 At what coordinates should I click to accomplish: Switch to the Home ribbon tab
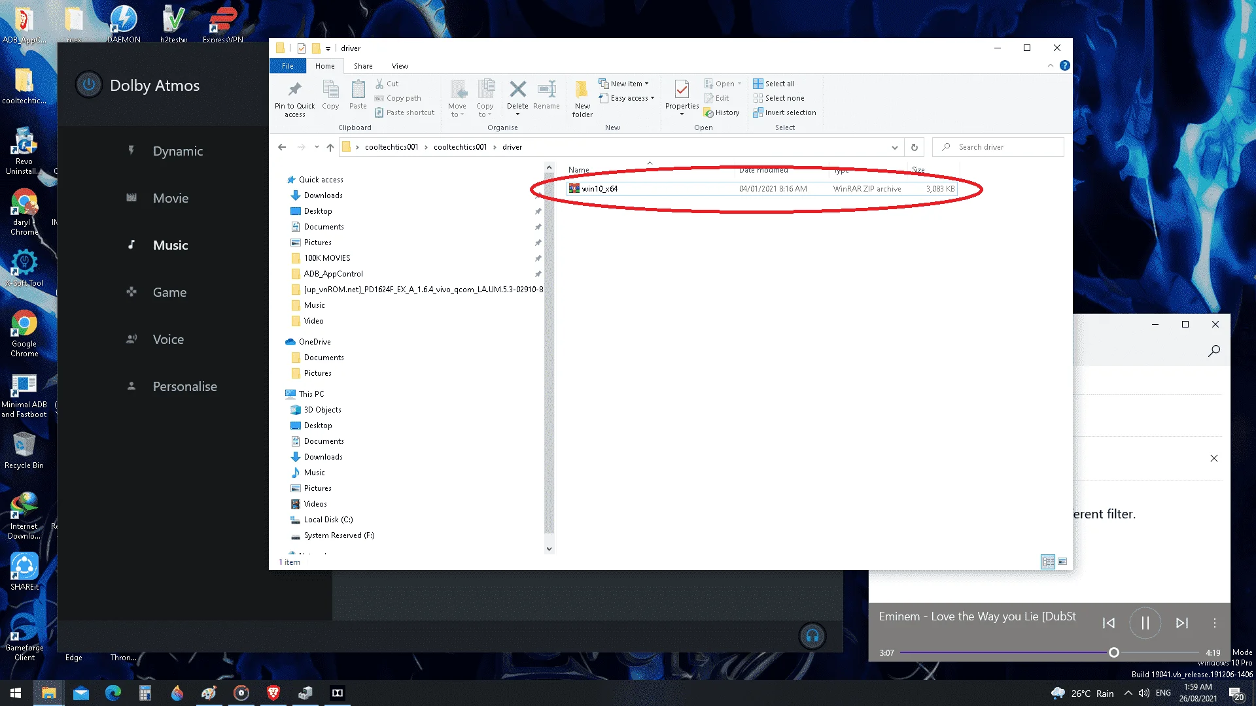(x=325, y=66)
